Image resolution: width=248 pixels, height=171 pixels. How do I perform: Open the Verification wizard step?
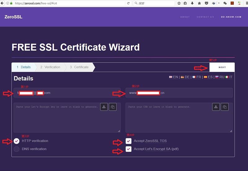click(x=50, y=67)
